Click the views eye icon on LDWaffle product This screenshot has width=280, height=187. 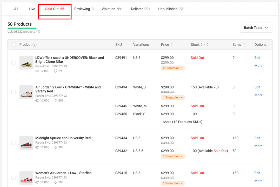tap(37, 71)
